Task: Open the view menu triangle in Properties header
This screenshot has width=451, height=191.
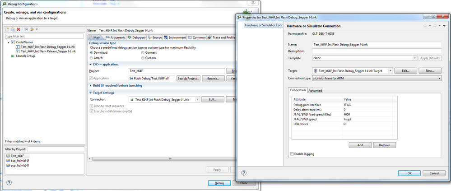Action: coord(444,26)
